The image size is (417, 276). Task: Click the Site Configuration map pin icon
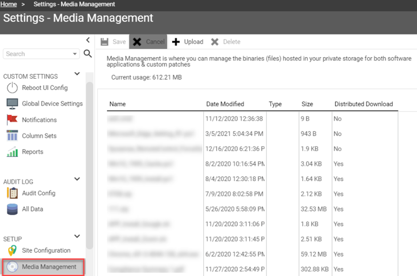coord(12,250)
